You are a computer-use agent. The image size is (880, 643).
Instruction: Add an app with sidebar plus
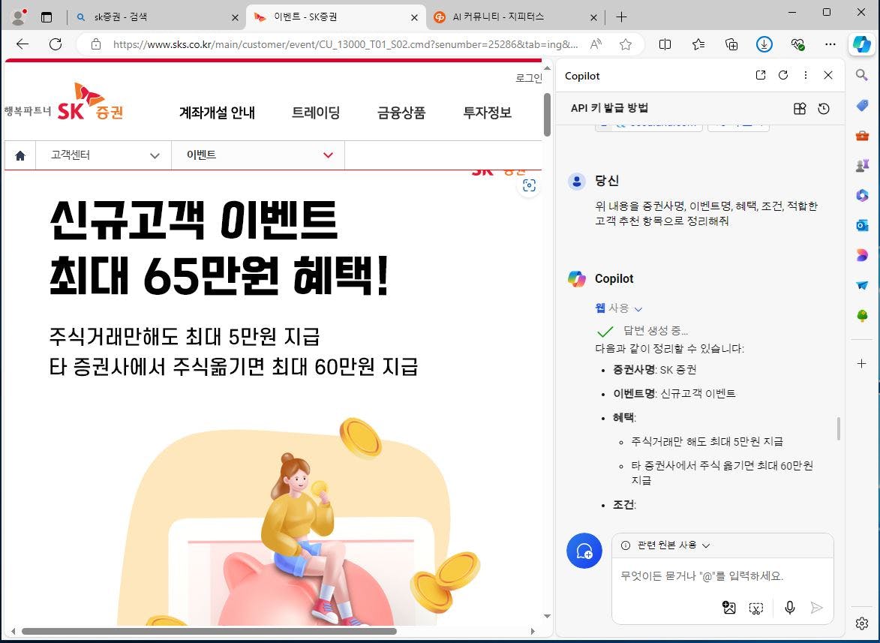click(862, 364)
